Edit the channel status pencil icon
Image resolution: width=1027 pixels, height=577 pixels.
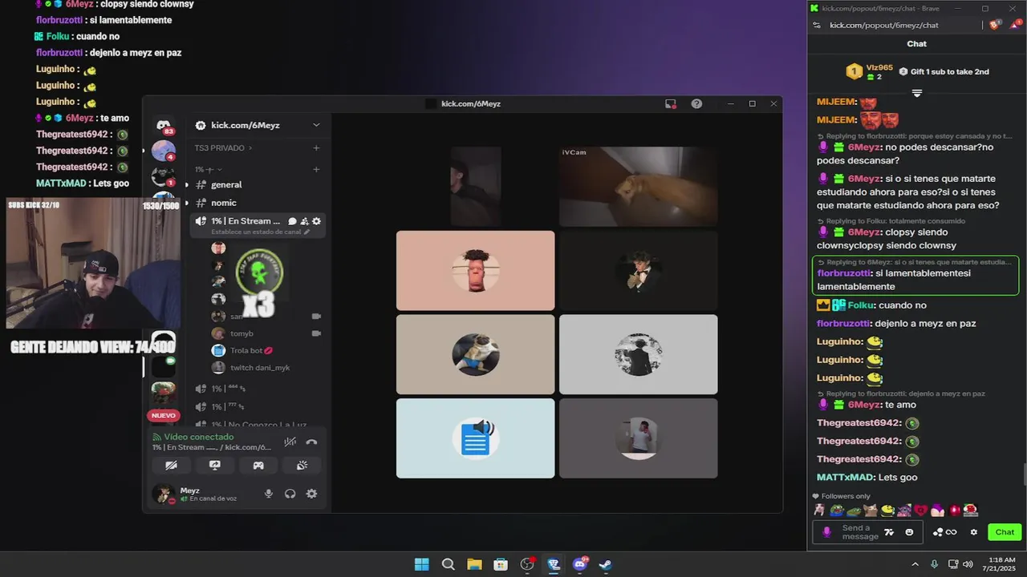pyautogui.click(x=306, y=232)
